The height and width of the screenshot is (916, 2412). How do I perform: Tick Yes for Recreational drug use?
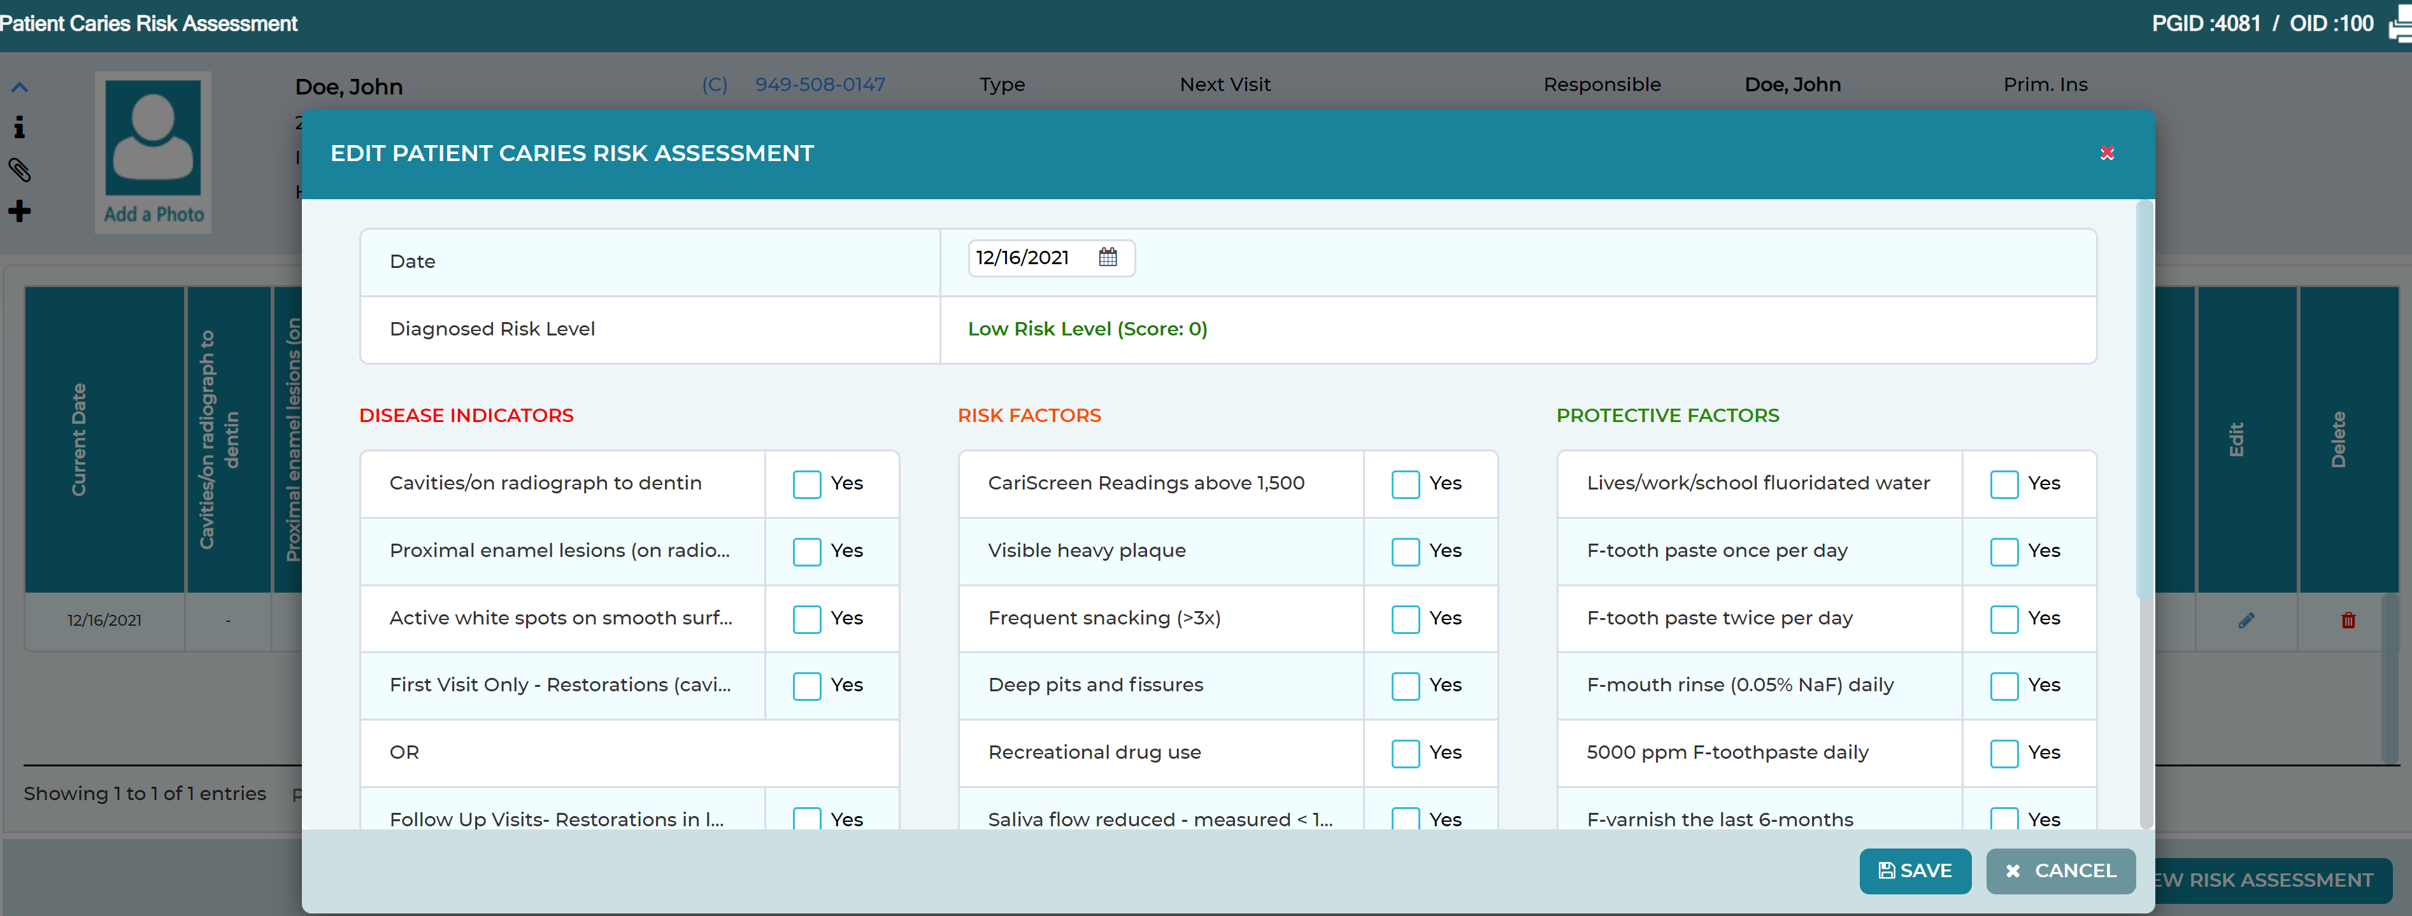[x=1404, y=753]
